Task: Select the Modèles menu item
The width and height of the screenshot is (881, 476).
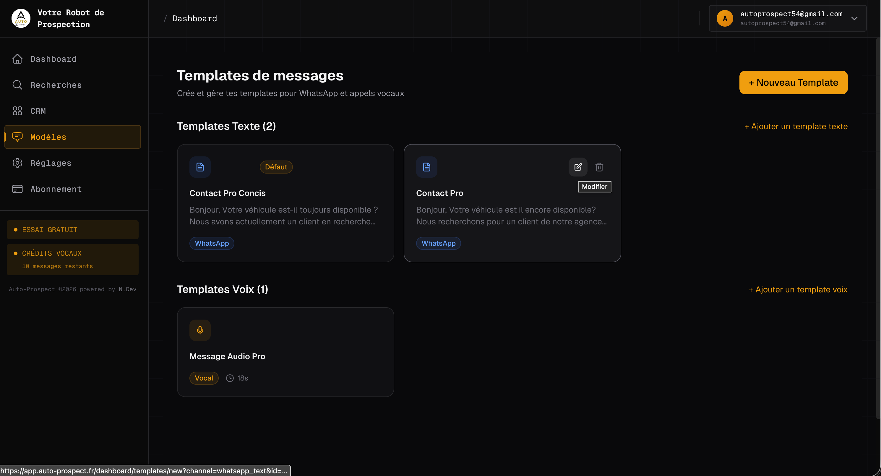Action: click(x=72, y=137)
